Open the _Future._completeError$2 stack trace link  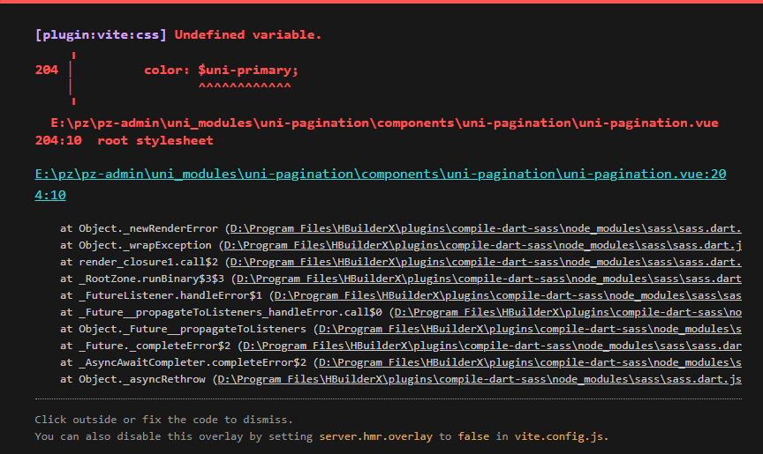[492, 346]
